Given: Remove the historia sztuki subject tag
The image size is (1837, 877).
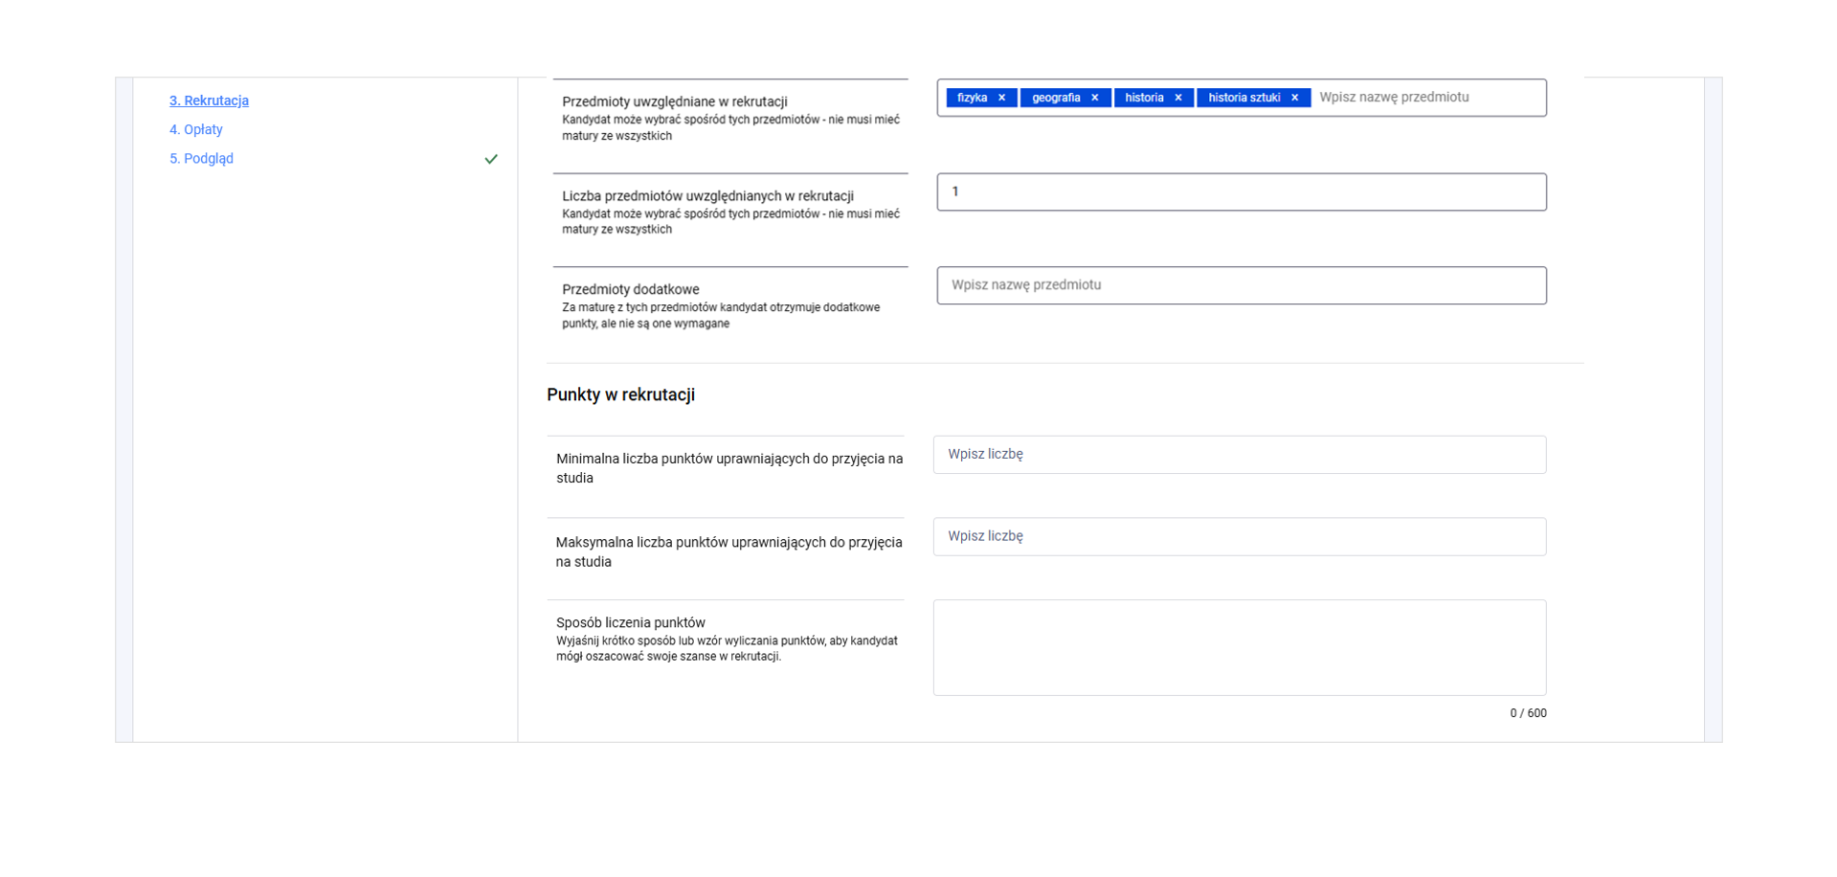Looking at the screenshot, I should [x=1294, y=98].
